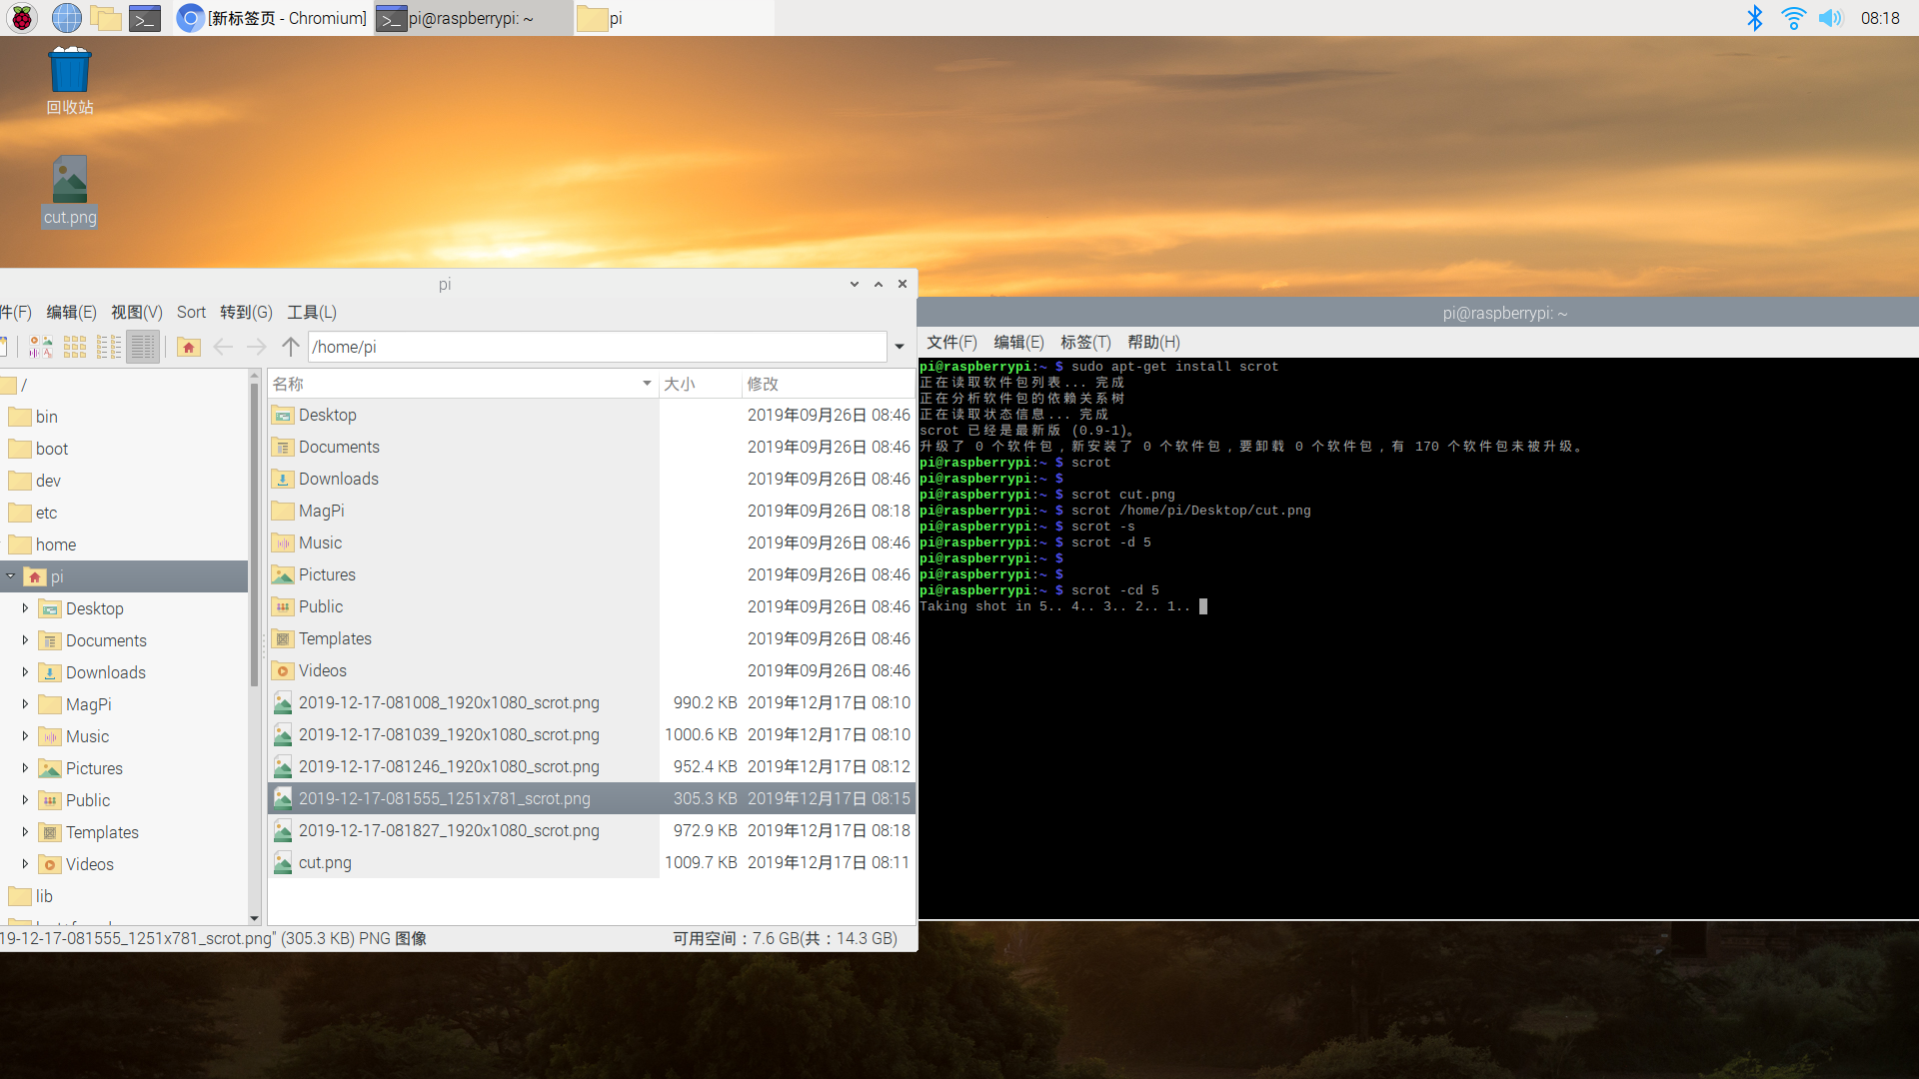This screenshot has height=1079, width=1919.
Task: Go to the home folder
Action: [188, 347]
